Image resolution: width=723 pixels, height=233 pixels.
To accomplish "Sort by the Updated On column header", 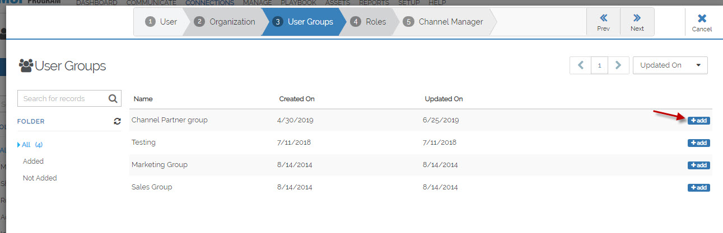I will pyautogui.click(x=444, y=99).
